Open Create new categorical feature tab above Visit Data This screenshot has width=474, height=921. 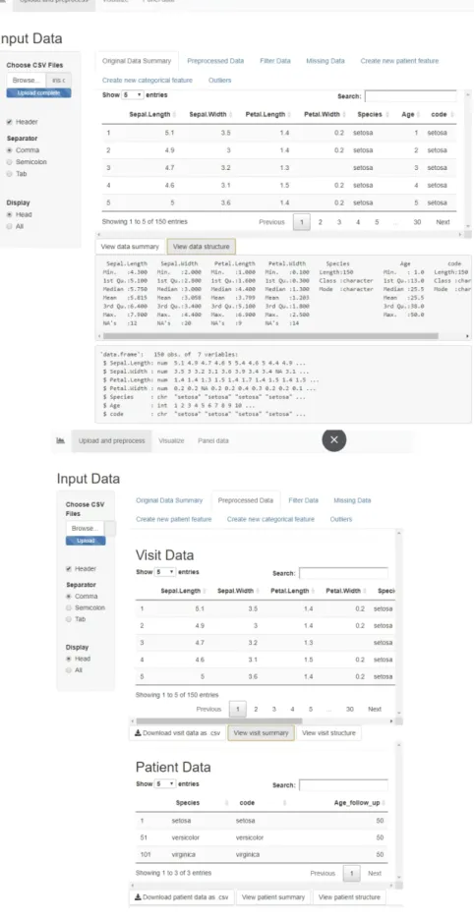coord(270,519)
